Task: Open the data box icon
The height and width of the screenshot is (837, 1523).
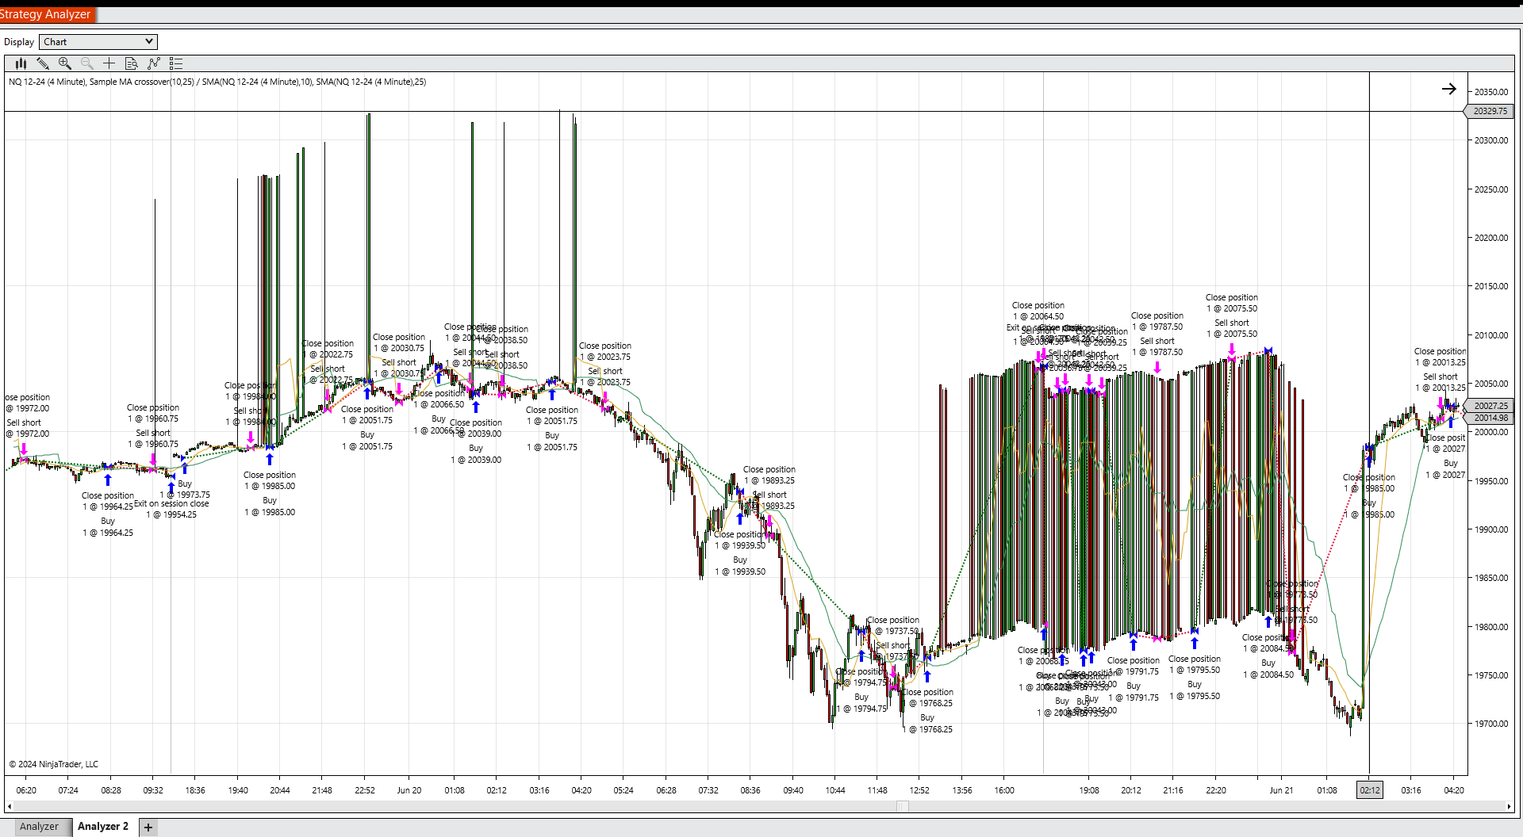Action: pyautogui.click(x=132, y=63)
